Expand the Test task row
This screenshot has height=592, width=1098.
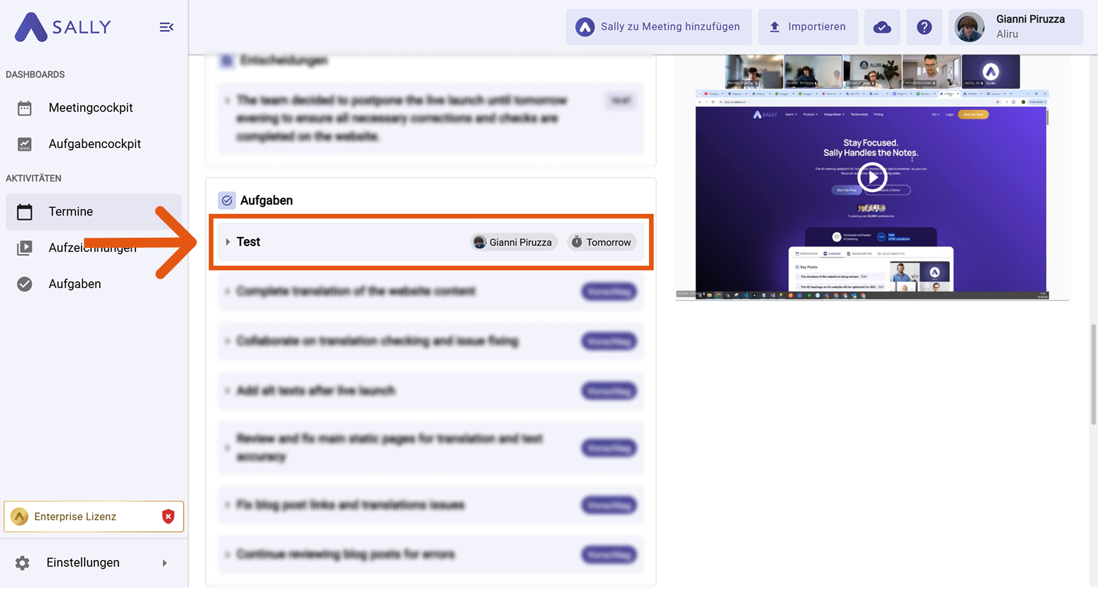pos(227,242)
